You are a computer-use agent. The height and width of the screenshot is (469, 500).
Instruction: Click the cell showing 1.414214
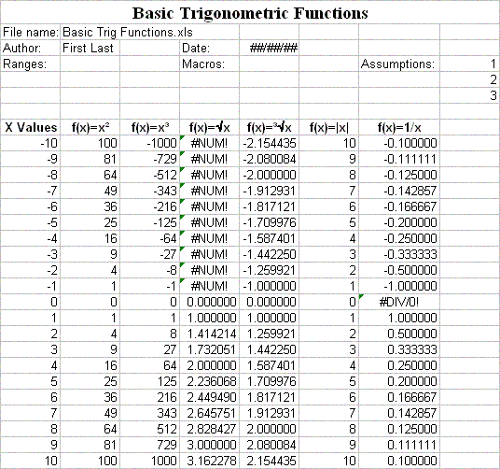[x=210, y=334]
